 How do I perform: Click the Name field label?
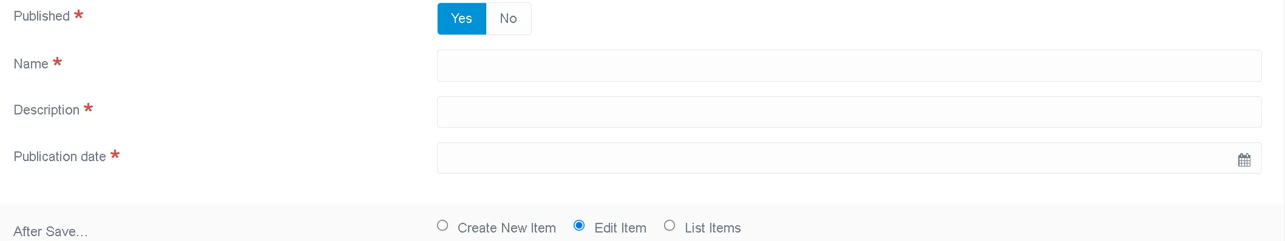(x=31, y=64)
